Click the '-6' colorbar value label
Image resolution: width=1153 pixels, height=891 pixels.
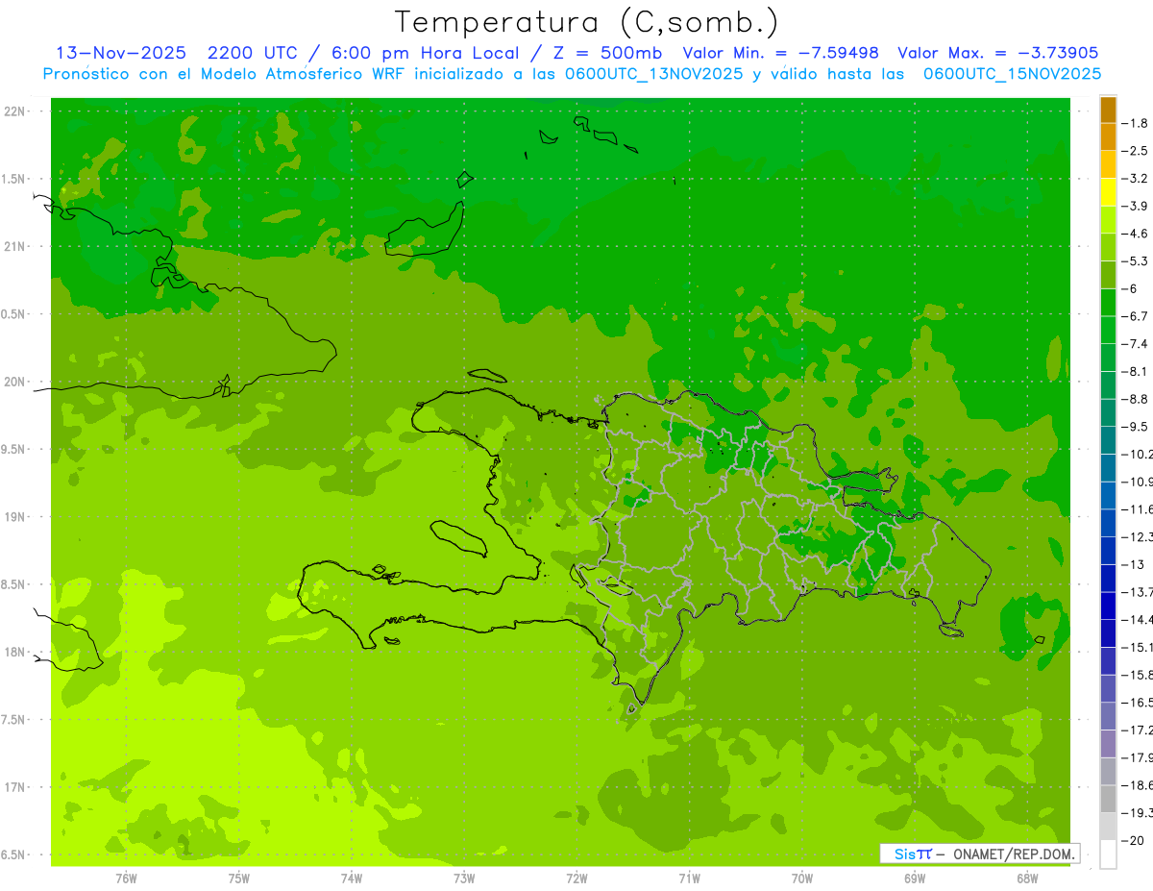(x=1130, y=288)
